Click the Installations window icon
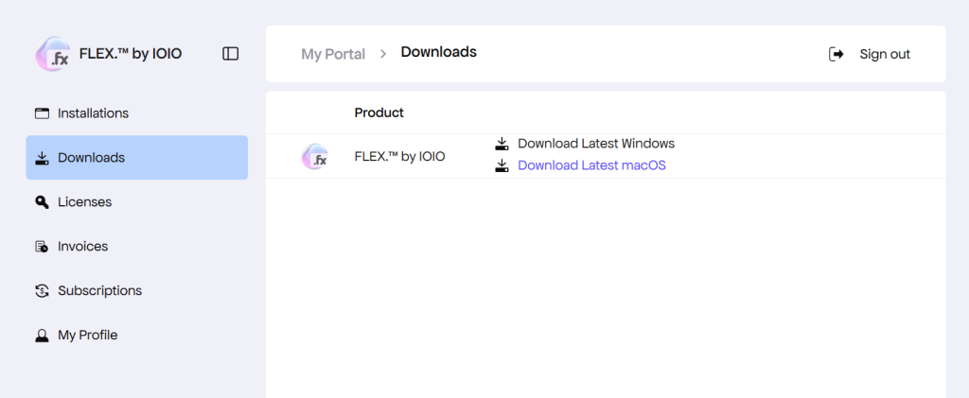 pyautogui.click(x=42, y=113)
